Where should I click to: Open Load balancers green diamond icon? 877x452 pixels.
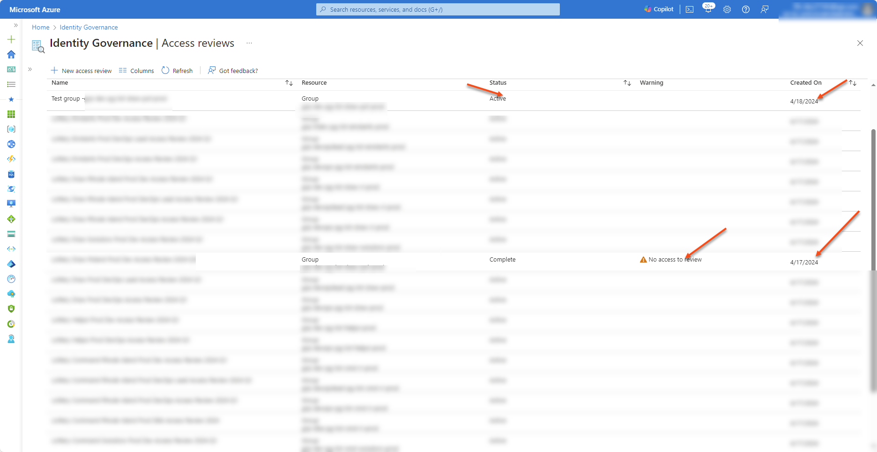click(11, 219)
